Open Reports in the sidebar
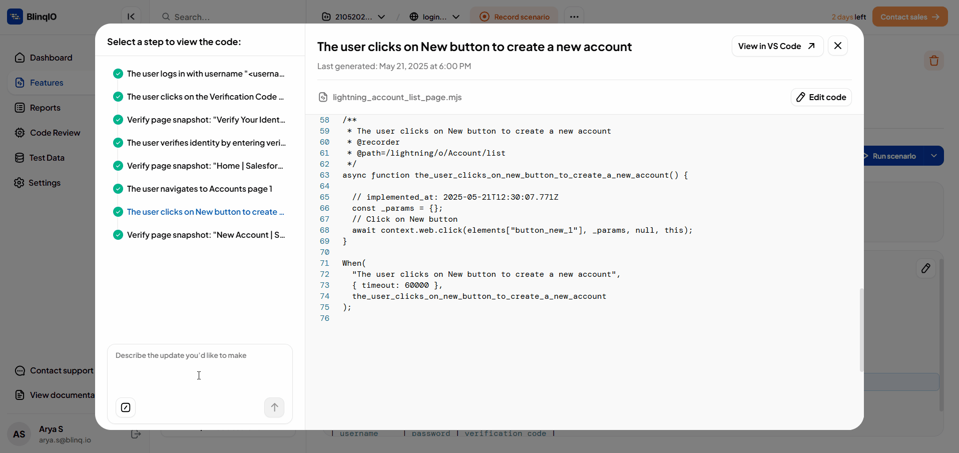 tap(45, 108)
